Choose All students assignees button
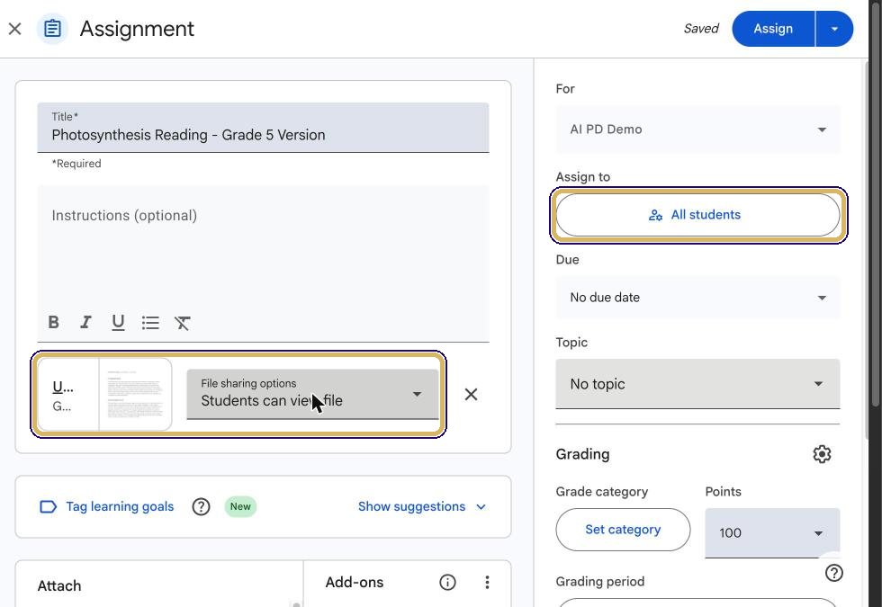Viewport: 882px width, 607px height. [697, 215]
